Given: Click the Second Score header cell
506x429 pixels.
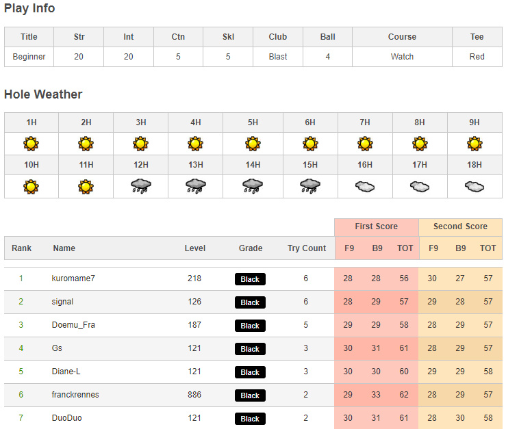Looking at the screenshot, I should coord(460,226).
